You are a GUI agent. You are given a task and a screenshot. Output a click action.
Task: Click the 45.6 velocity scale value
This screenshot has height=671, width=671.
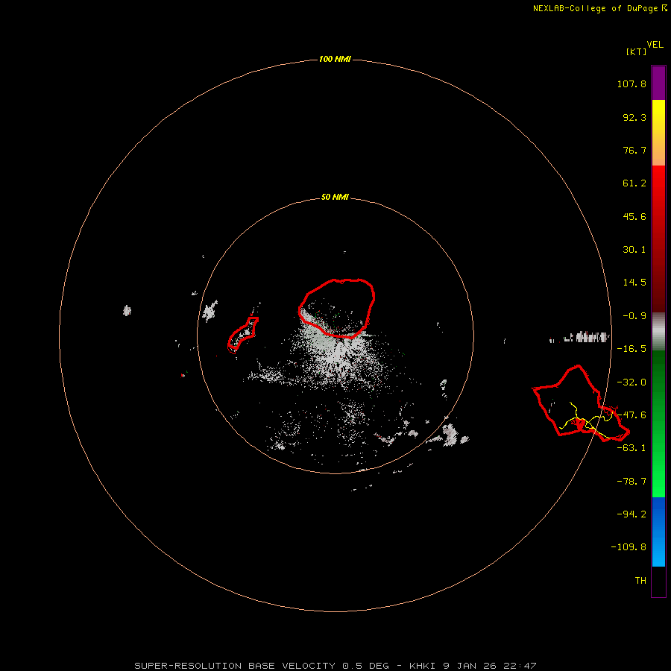[634, 216]
